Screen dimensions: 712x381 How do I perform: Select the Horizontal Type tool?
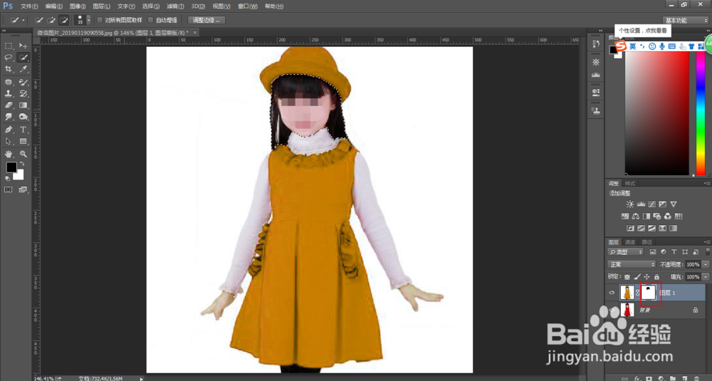pyautogui.click(x=23, y=130)
